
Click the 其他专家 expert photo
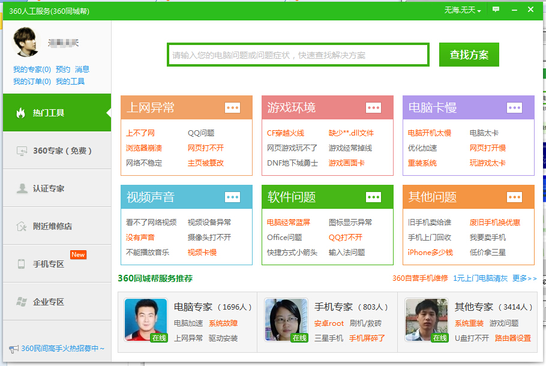427,320
